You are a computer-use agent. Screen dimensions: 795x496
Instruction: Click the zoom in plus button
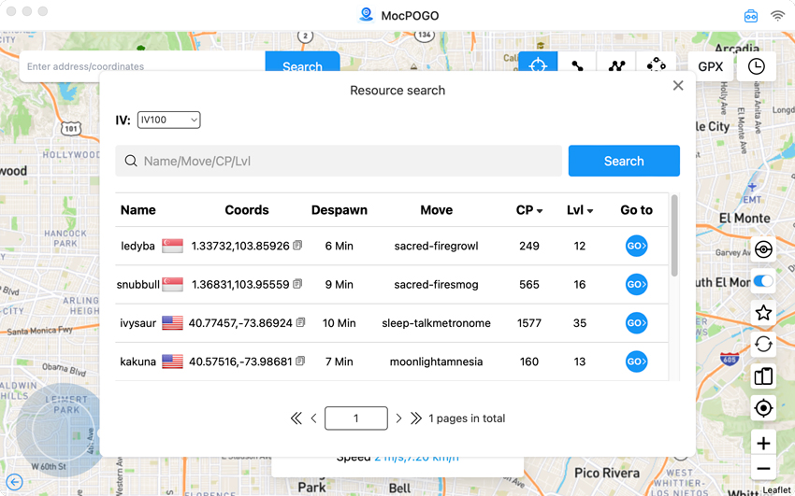[763, 443]
